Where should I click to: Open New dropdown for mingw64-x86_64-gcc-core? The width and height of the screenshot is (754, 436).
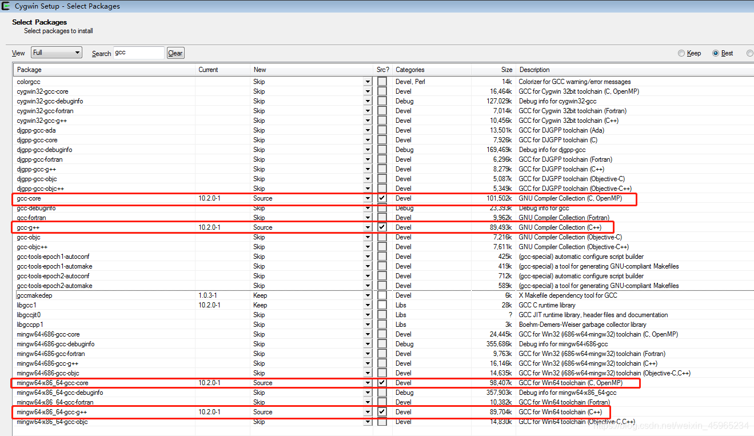point(368,383)
